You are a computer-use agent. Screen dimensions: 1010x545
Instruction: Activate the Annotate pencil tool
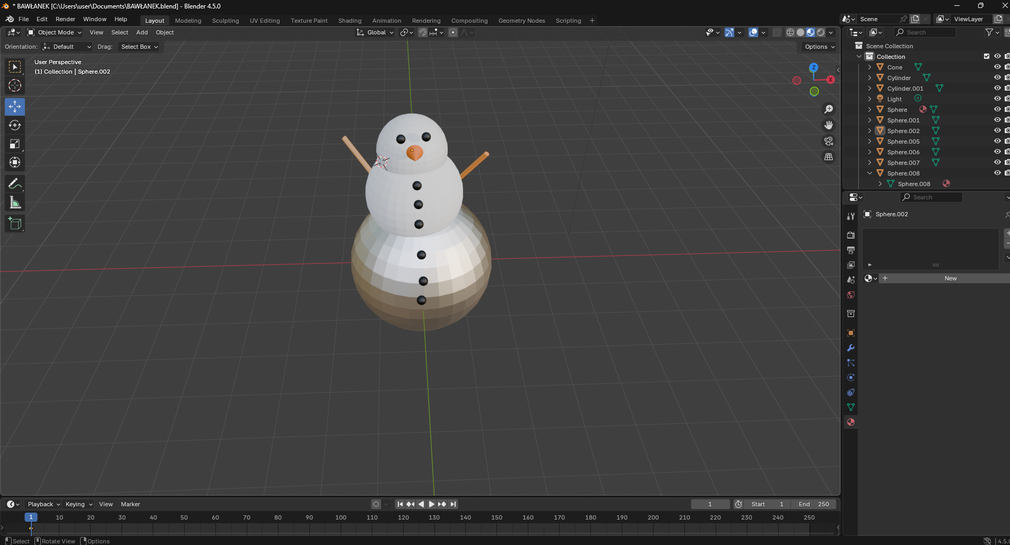(x=15, y=184)
